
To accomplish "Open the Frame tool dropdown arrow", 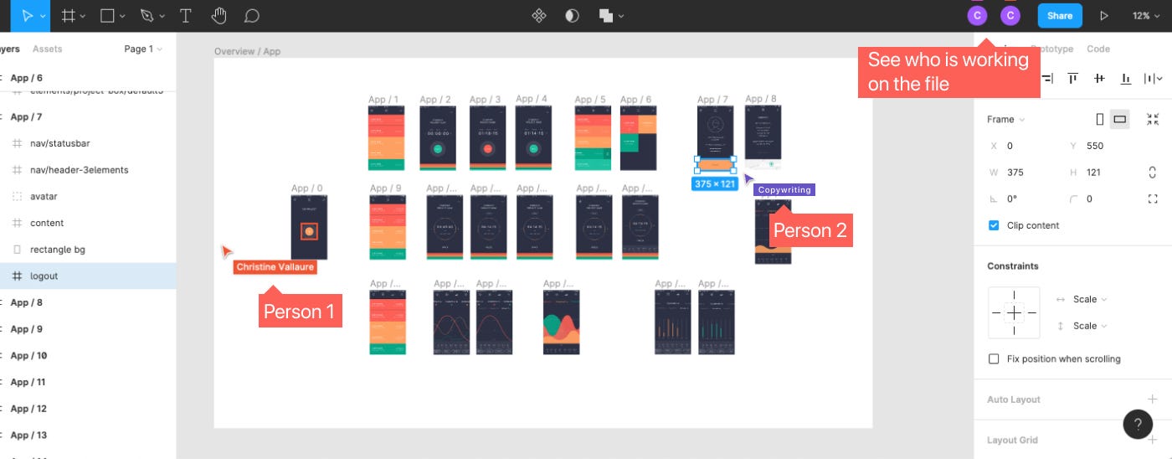I will pos(85,16).
